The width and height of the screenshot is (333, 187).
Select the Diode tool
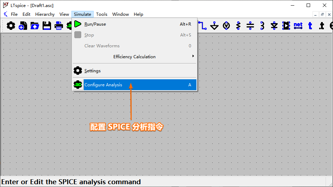(274, 26)
